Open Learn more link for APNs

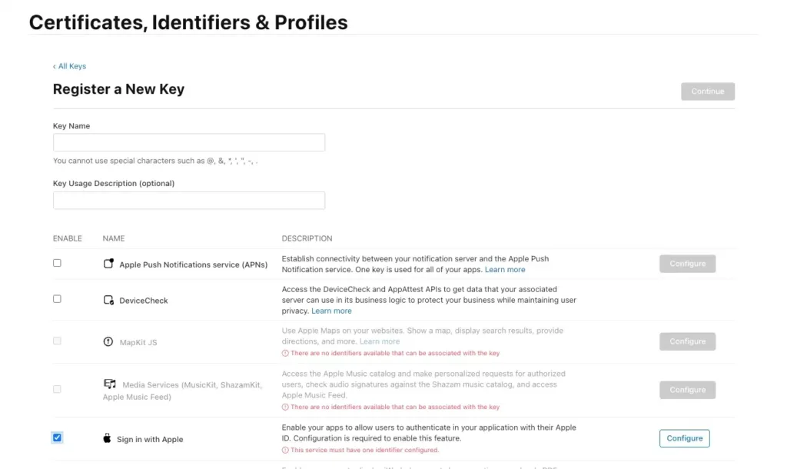pyautogui.click(x=505, y=270)
